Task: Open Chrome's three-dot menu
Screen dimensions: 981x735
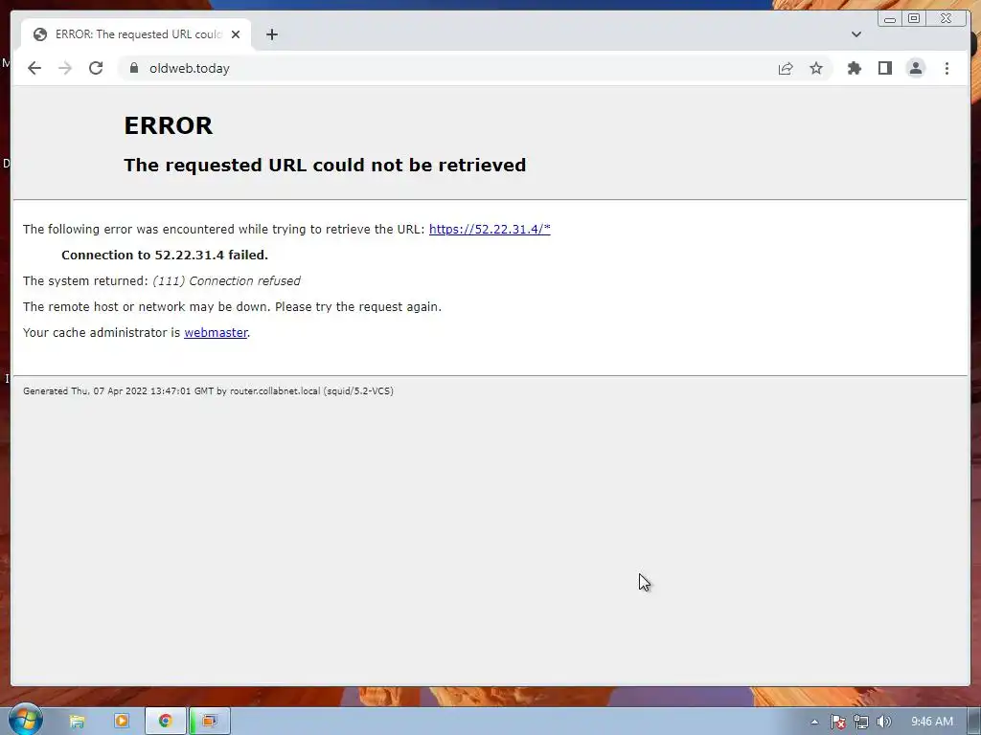Action: (947, 68)
